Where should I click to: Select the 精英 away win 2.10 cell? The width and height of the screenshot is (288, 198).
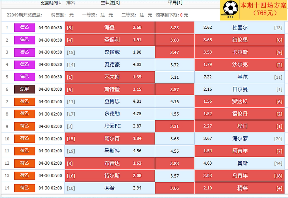[x=239, y=188]
